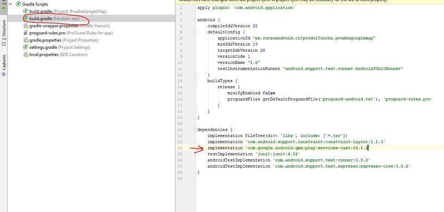The width and height of the screenshot is (444, 212).
Task: Open gradle.properties (Project Properties)
Action: (64, 40)
